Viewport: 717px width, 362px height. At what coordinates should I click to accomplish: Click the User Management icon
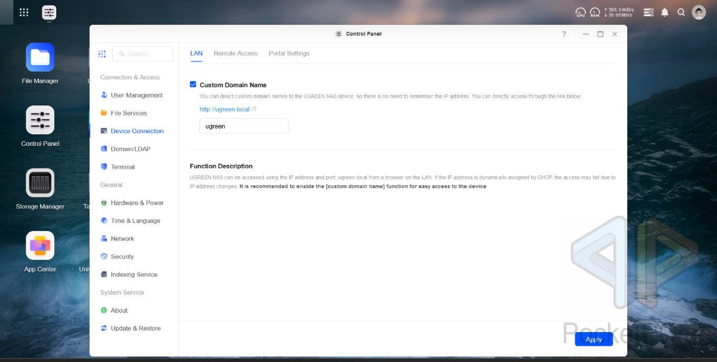pyautogui.click(x=104, y=95)
